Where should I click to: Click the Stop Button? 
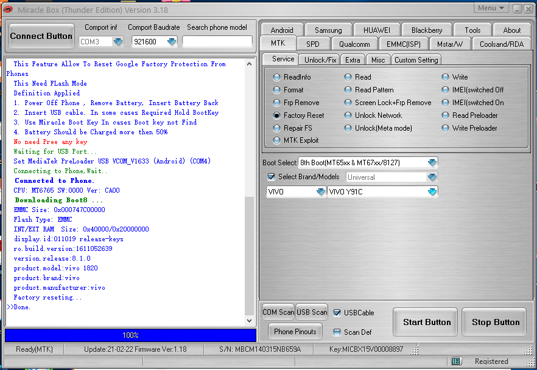(x=496, y=322)
